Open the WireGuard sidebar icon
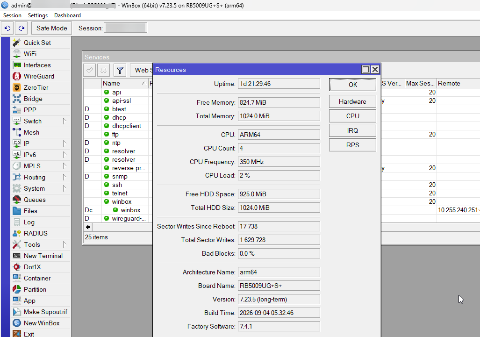 pos(16,76)
